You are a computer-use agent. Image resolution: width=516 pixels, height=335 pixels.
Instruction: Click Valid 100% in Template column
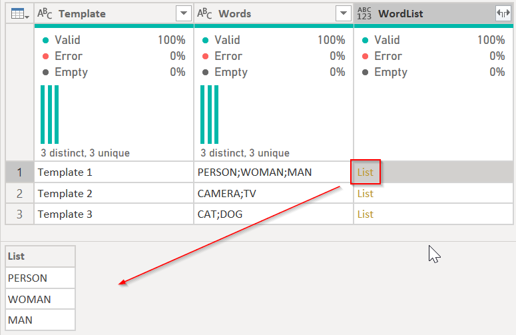pos(114,40)
